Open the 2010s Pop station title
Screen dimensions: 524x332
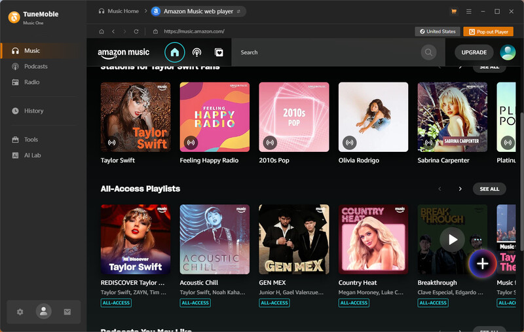pyautogui.click(x=274, y=160)
